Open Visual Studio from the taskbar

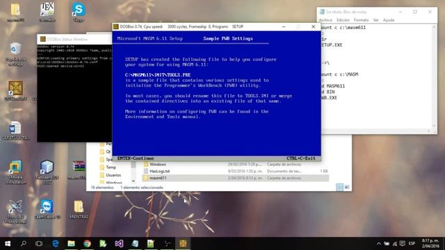(x=119, y=244)
